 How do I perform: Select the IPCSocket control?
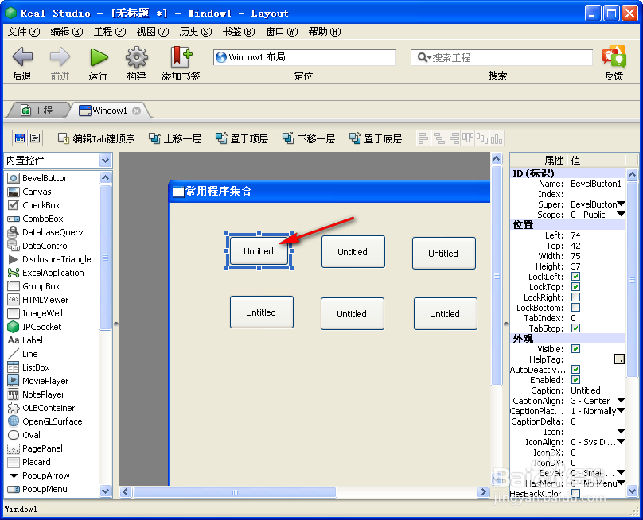click(x=42, y=327)
